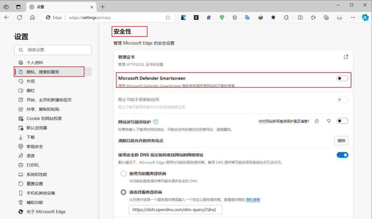372x219 pixels.
Task: Open a new tab with plus button
Action: [x=102, y=7]
